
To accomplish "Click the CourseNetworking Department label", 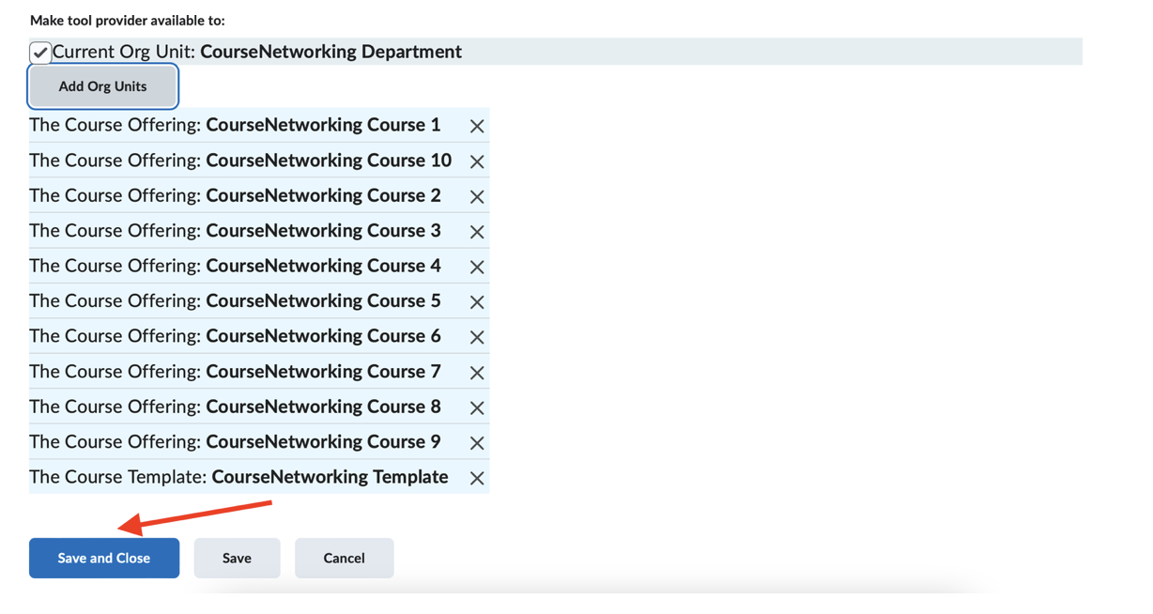I will coord(331,52).
